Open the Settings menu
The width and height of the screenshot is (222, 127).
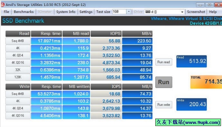click(86, 12)
